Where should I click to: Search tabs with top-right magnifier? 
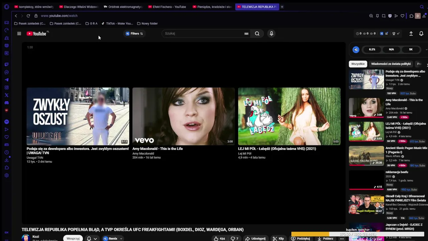click(x=422, y=7)
